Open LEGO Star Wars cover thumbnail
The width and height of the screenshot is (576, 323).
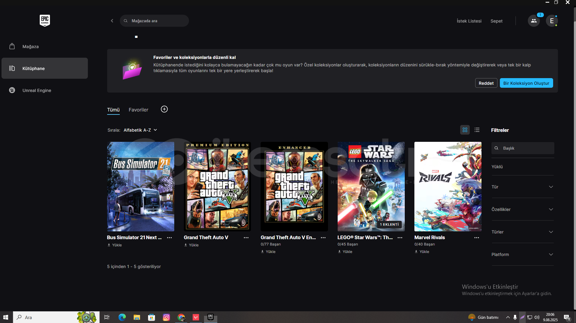coord(371,187)
